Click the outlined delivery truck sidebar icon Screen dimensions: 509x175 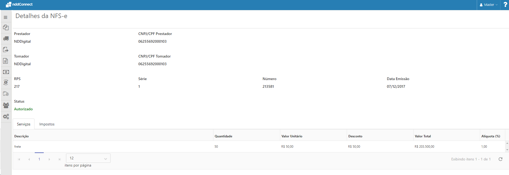click(6, 94)
